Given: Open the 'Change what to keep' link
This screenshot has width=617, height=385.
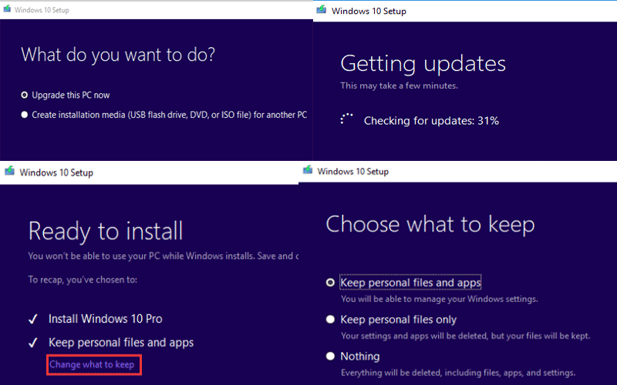Looking at the screenshot, I should pyautogui.click(x=92, y=364).
